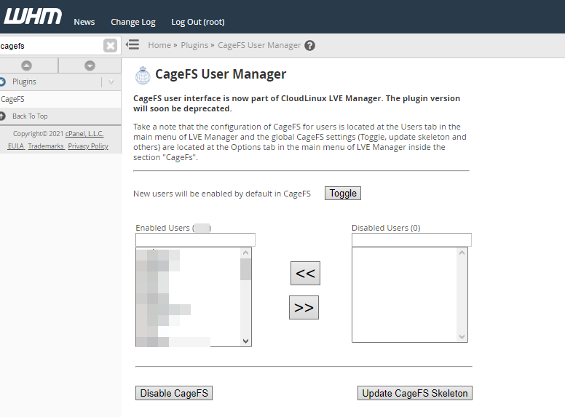This screenshot has width=565, height=417.
Task: Click the sidebar scroll down arrow
Action: click(x=90, y=65)
